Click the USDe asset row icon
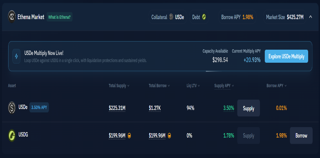This screenshot has width=320, height=158. click(12, 108)
